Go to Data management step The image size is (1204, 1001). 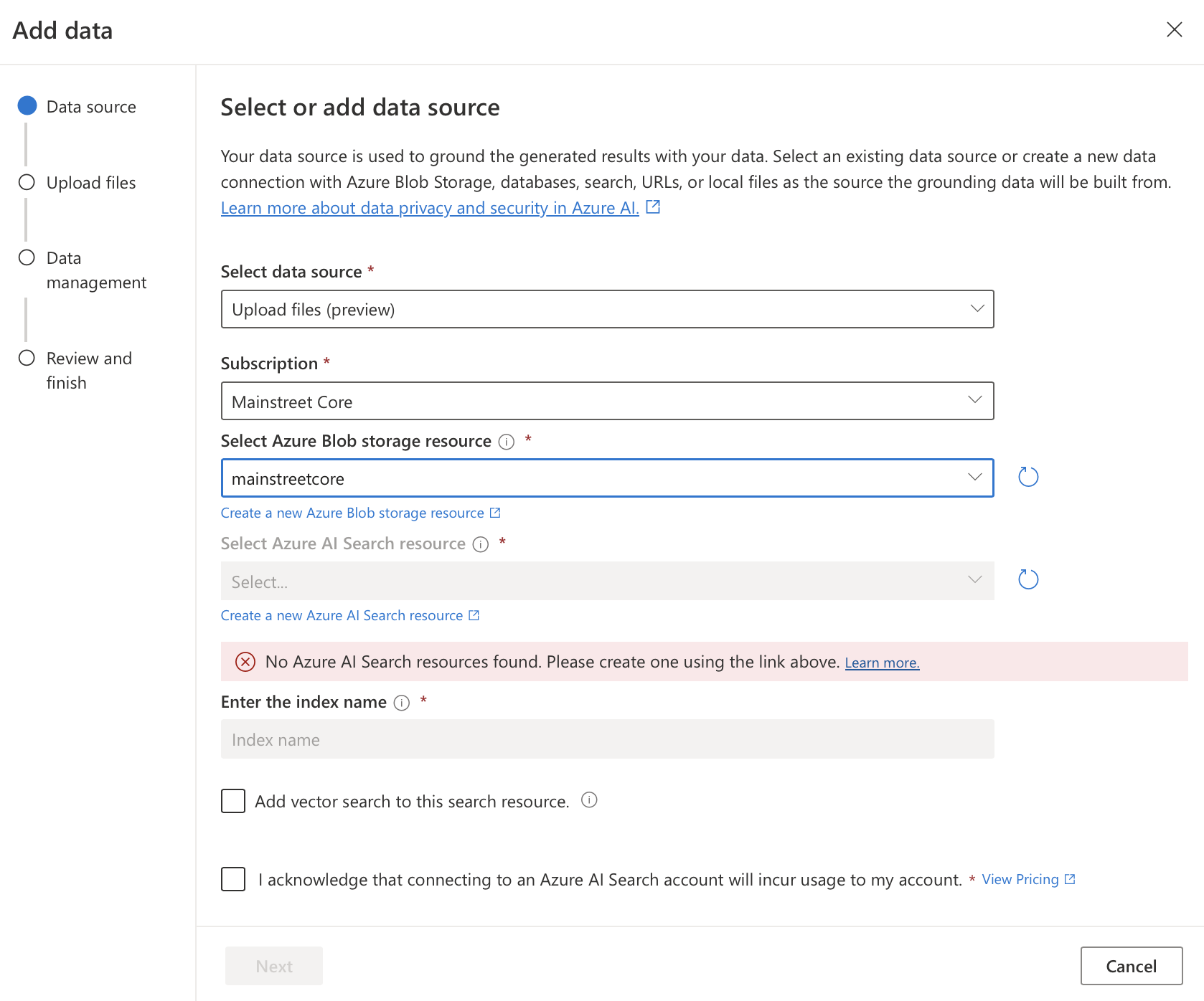(27, 257)
